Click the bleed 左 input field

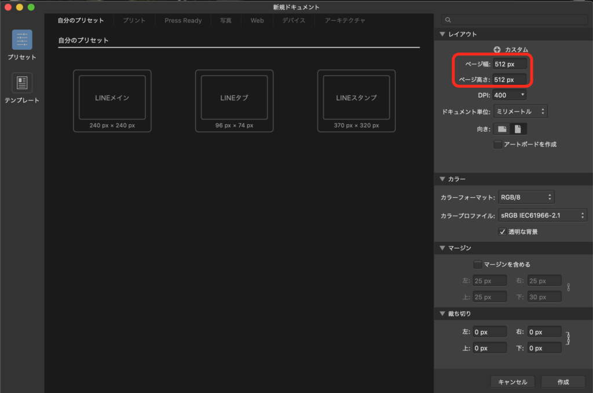(x=489, y=332)
